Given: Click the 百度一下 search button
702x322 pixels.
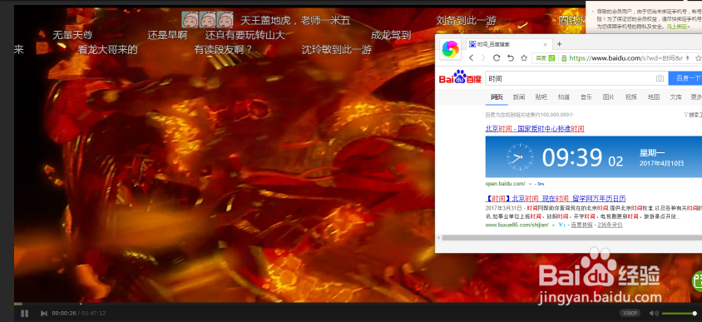Looking at the screenshot, I should [685, 78].
